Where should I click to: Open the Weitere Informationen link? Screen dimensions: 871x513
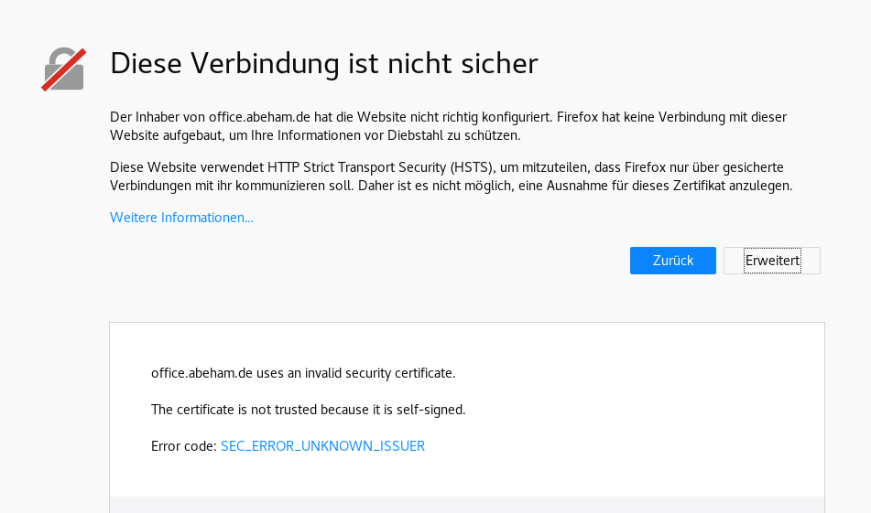pyautogui.click(x=181, y=218)
